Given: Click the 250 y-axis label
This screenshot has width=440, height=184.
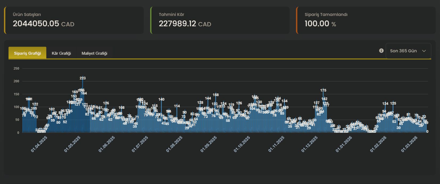Looking at the screenshot, I should (17, 69).
